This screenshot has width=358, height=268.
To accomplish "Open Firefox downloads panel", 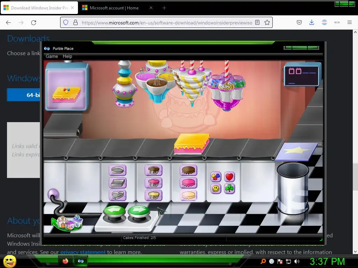I will click(312, 22).
